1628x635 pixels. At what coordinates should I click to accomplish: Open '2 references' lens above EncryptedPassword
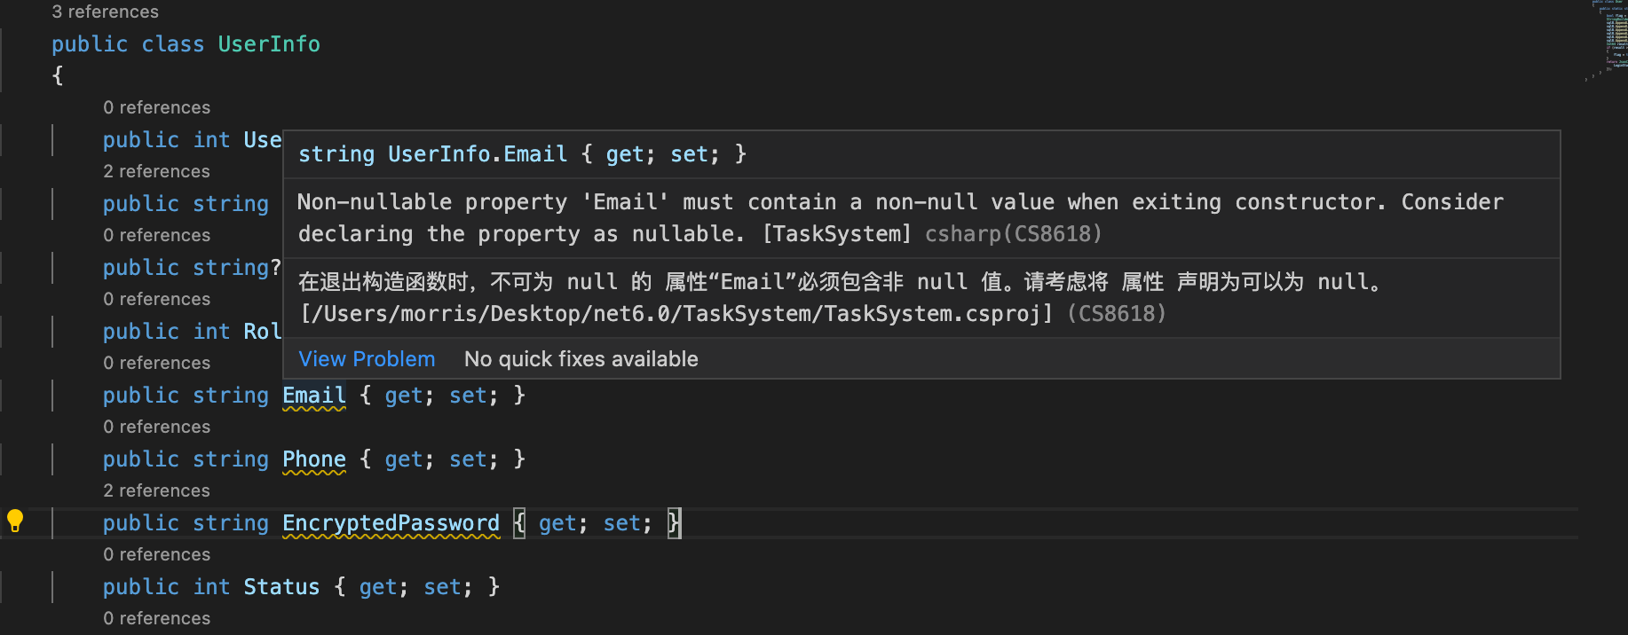[x=156, y=490]
